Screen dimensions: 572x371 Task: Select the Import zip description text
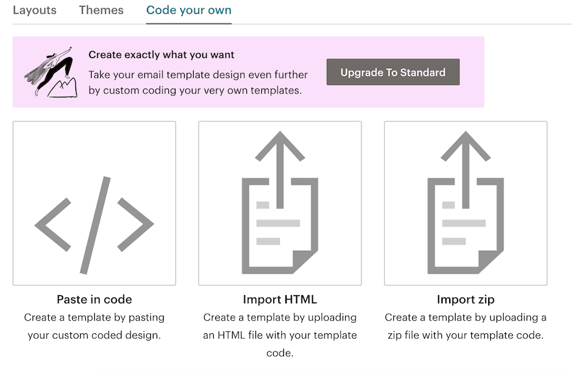[x=465, y=326]
